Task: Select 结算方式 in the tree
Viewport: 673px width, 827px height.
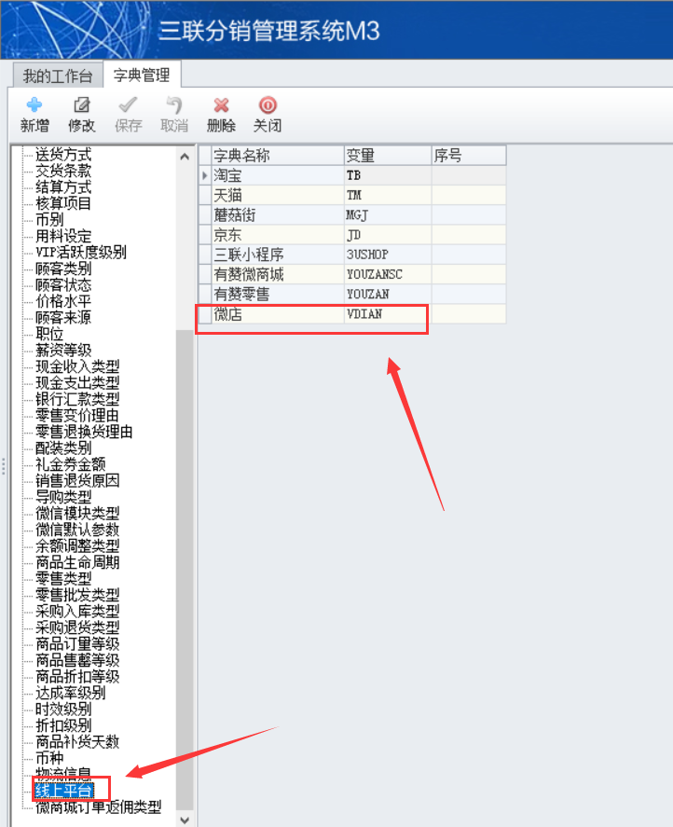Action: 63,187
